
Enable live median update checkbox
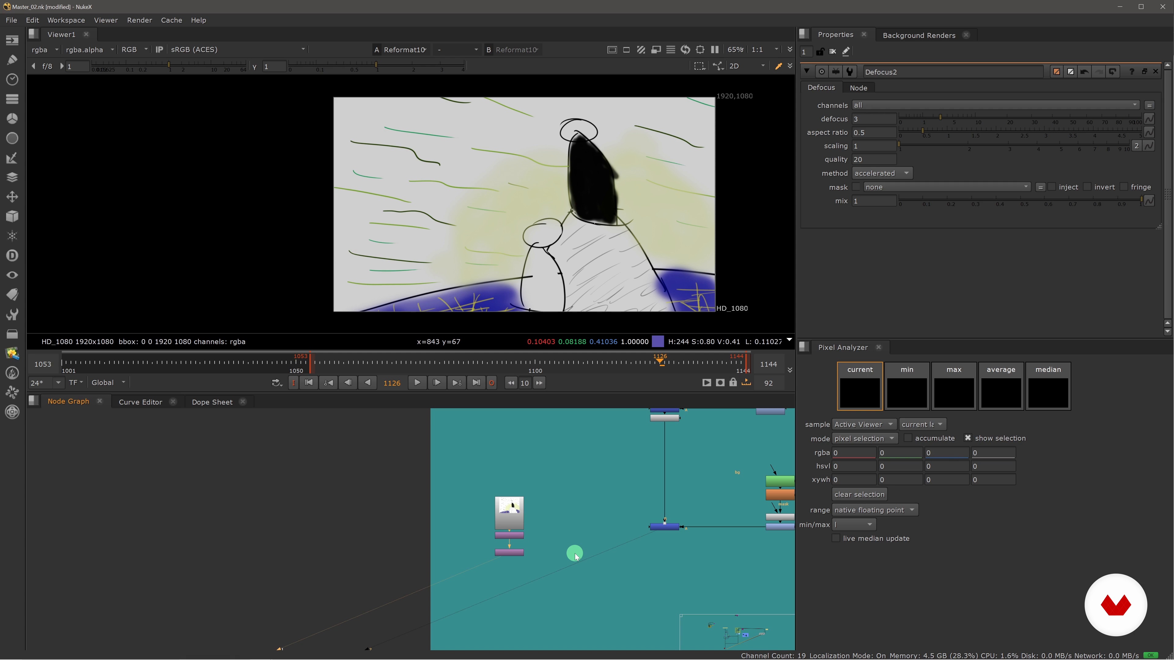pyautogui.click(x=836, y=538)
